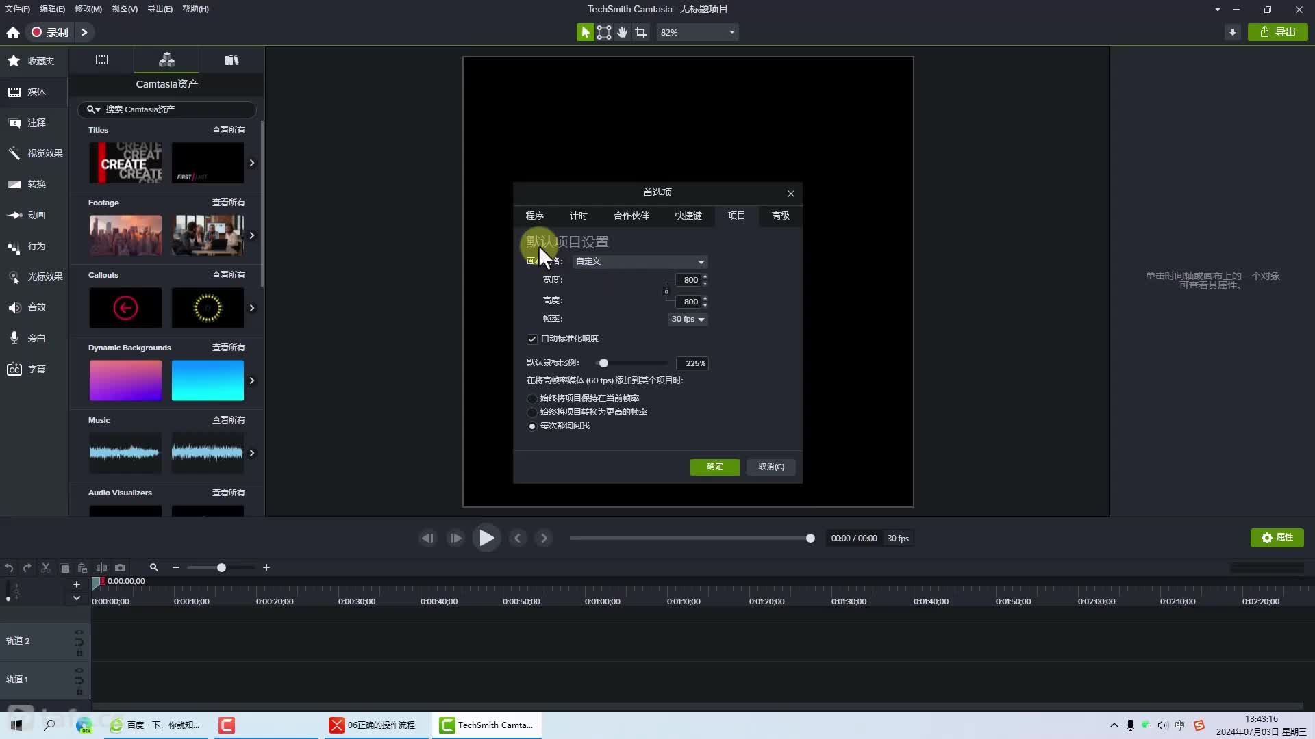Click the 属性 properties button
This screenshot has height=739, width=1315.
(x=1277, y=538)
